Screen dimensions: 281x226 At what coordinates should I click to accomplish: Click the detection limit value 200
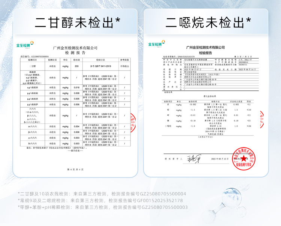click(76, 66)
